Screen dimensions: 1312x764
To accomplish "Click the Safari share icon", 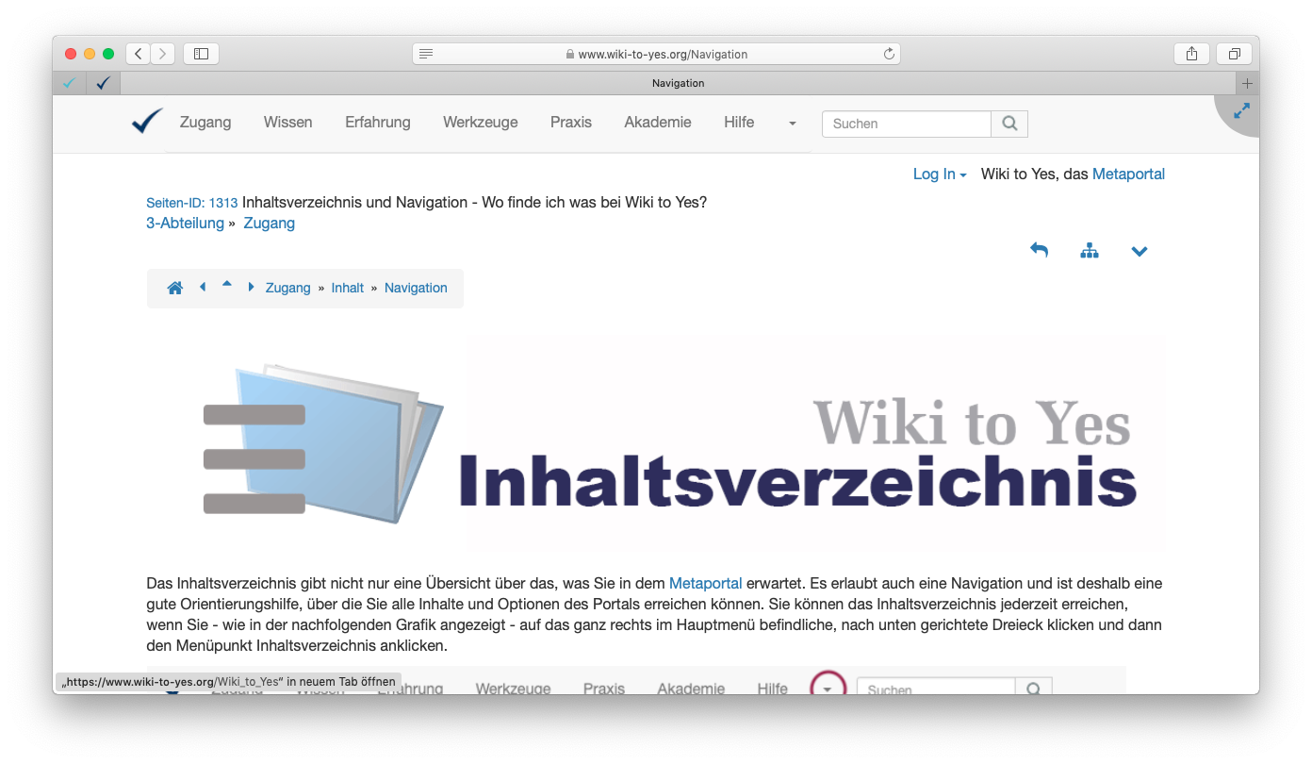I will [1191, 54].
